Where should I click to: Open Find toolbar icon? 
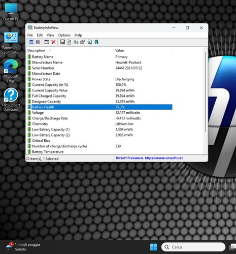(x=89, y=42)
